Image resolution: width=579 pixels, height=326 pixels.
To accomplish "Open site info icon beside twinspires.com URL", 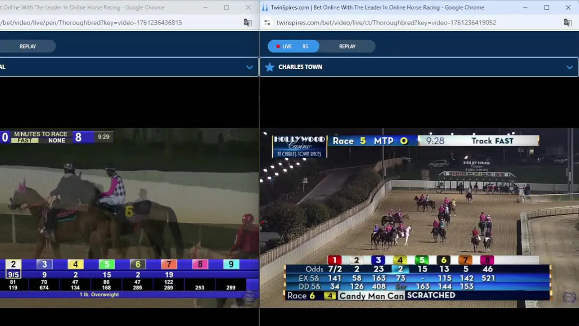I will (267, 23).
